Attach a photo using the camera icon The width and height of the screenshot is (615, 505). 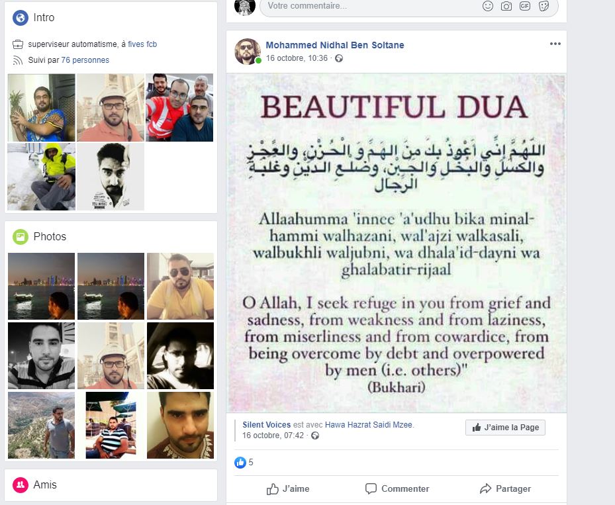coord(506,6)
